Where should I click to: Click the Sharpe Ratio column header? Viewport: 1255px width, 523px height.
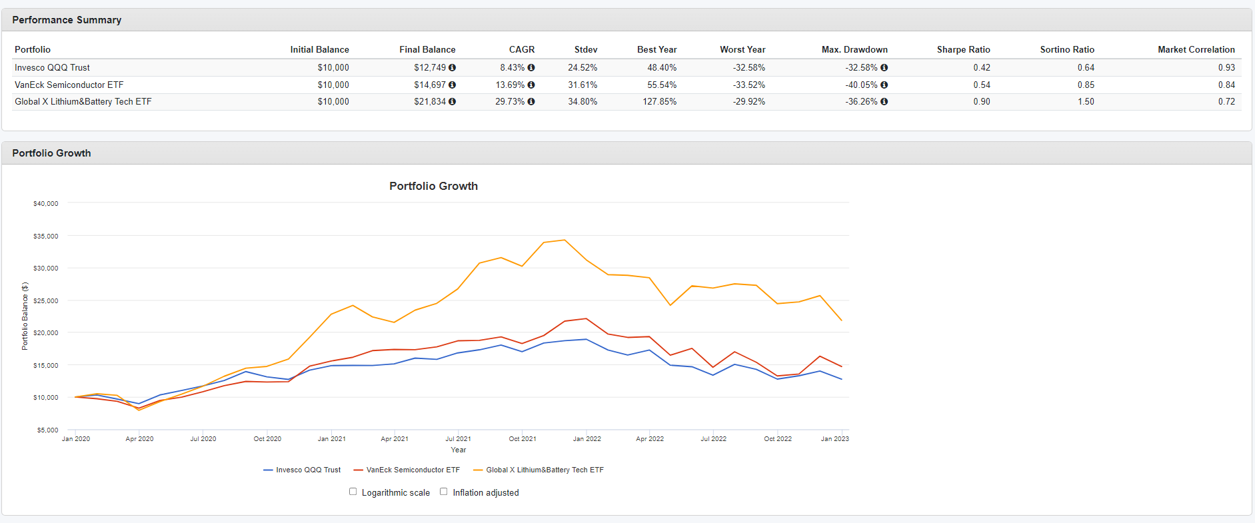[x=964, y=50]
